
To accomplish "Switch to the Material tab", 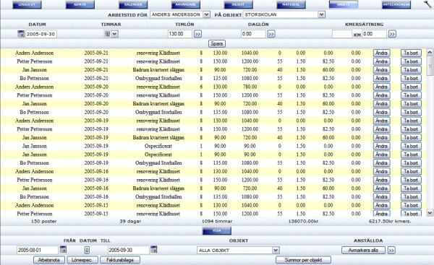I will [x=291, y=5].
